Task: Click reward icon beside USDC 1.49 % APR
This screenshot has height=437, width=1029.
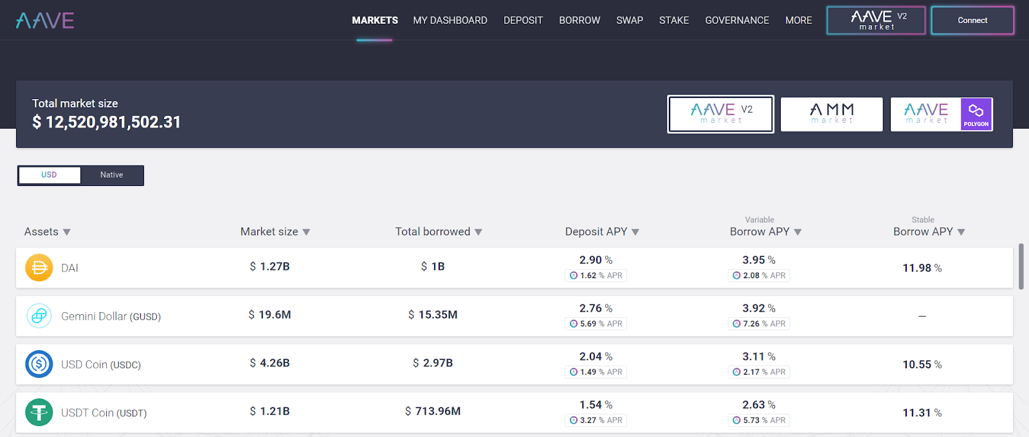Action: pos(574,372)
